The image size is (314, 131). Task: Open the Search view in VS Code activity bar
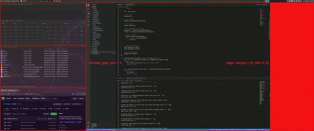tap(88, 9)
